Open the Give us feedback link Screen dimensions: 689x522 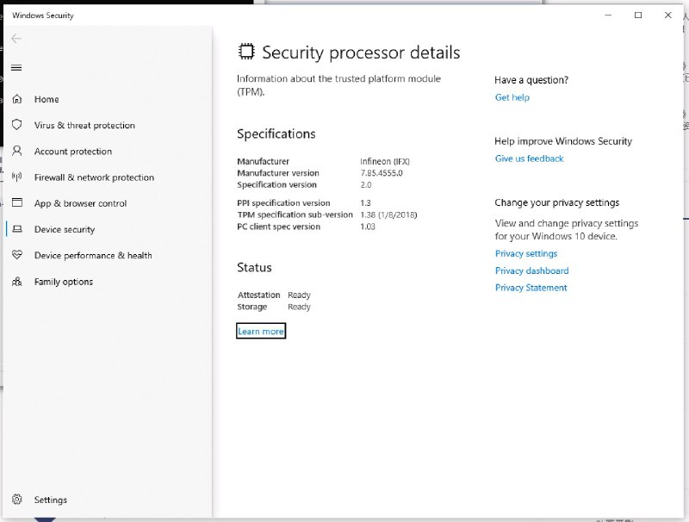(529, 158)
